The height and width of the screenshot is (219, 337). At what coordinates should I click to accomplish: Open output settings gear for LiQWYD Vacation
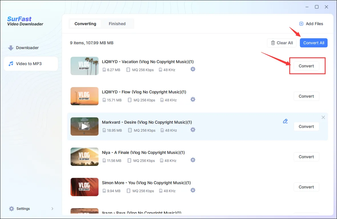193,69
